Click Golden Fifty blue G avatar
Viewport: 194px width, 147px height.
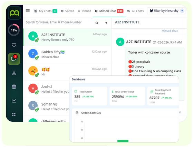coord(33,54)
